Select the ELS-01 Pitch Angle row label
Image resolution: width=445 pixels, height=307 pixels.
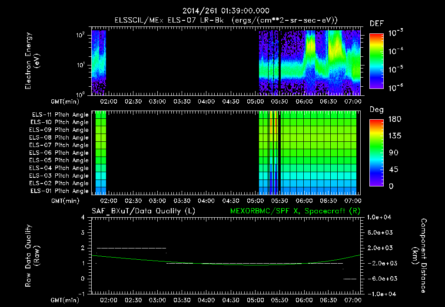pyautogui.click(x=60, y=191)
